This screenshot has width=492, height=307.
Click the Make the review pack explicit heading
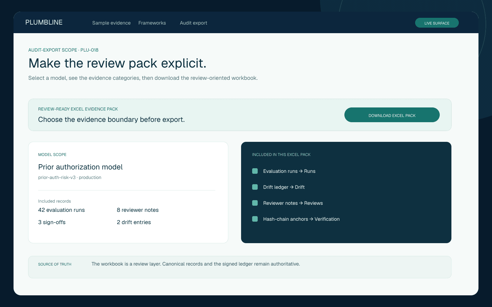tap(117, 63)
